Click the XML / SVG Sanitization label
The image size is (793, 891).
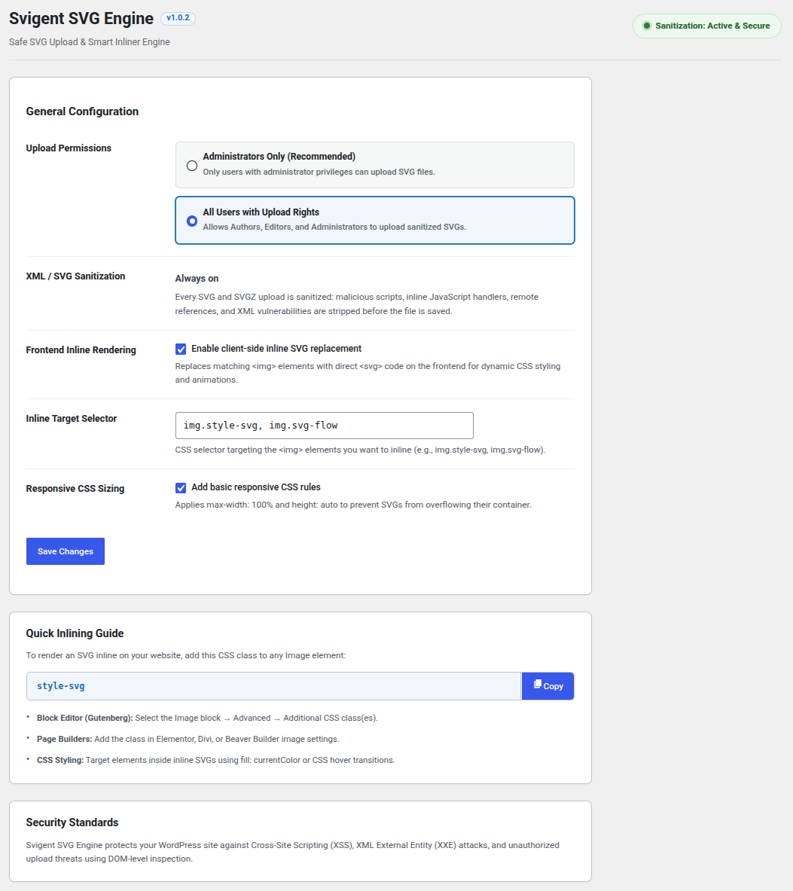(x=75, y=276)
